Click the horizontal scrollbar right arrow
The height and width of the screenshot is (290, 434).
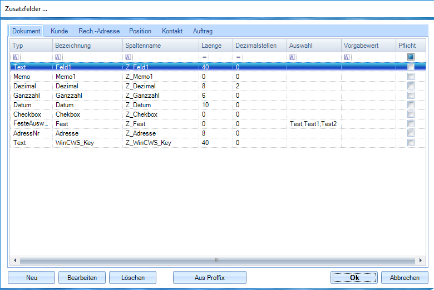421,260
